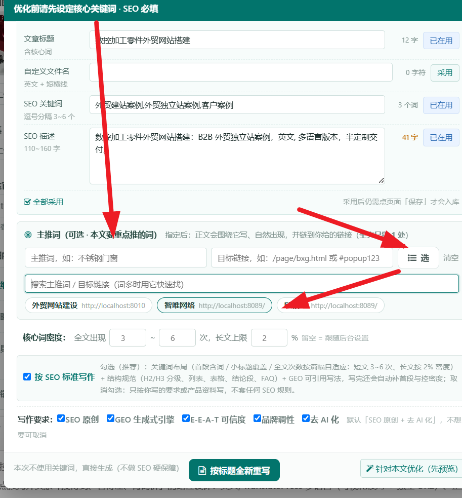
Task: Click the magic wand icon on 针对本文优化
Action: click(x=370, y=469)
